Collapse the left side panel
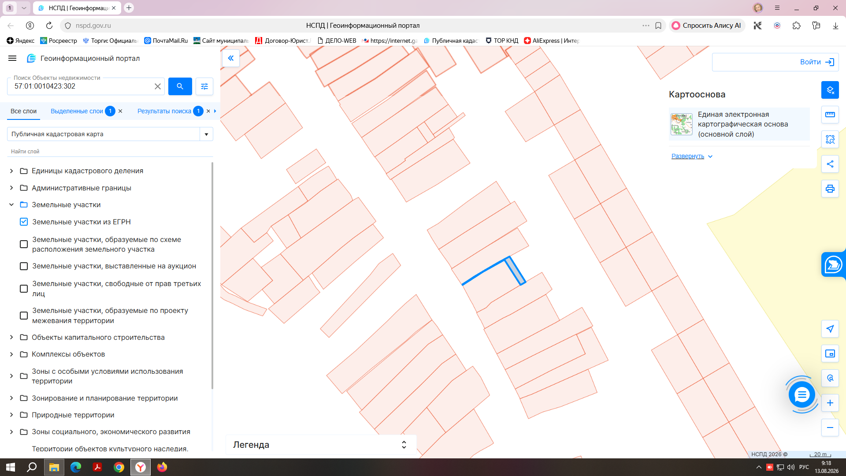Screen dimensions: 846x476 click(231, 58)
